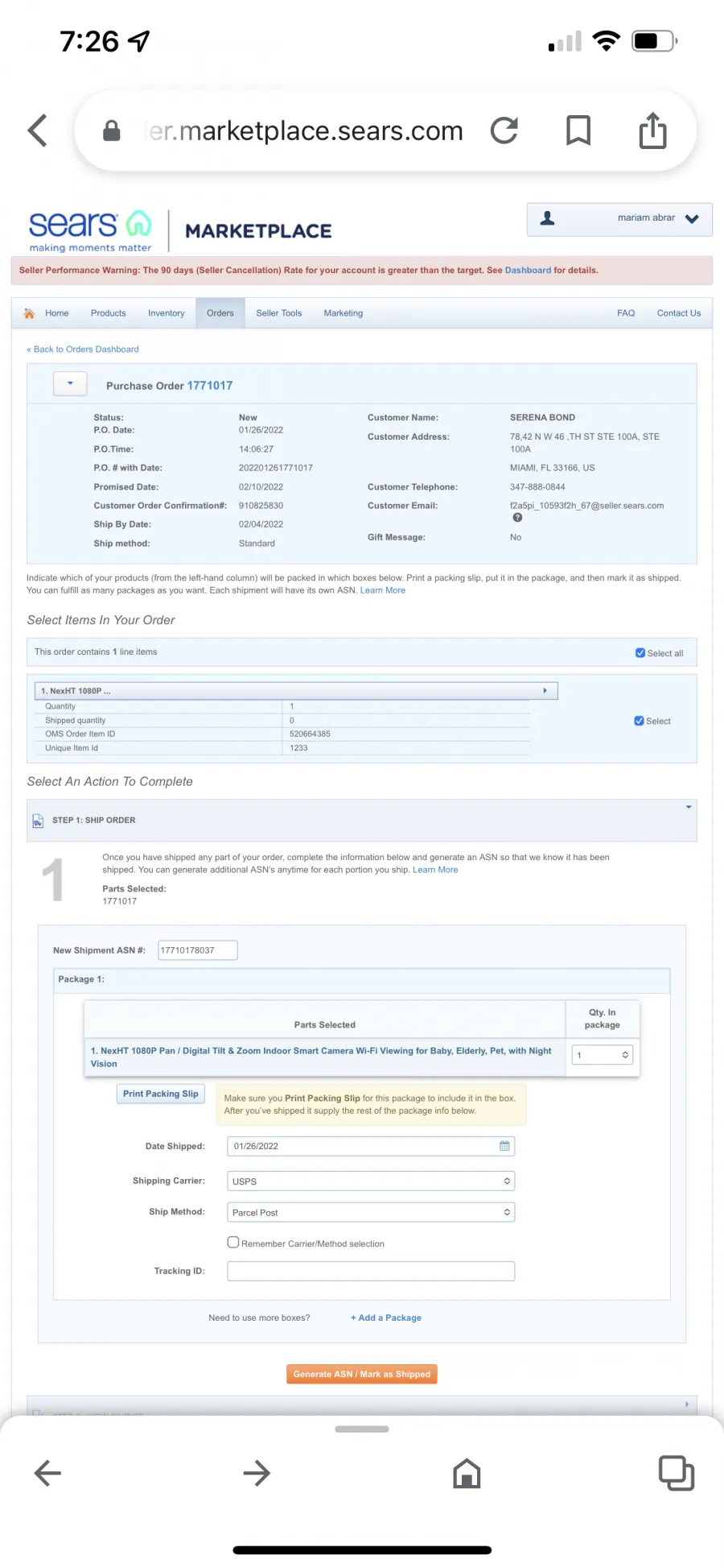
Task: Tap the browser back chevron icon
Action: click(x=37, y=130)
